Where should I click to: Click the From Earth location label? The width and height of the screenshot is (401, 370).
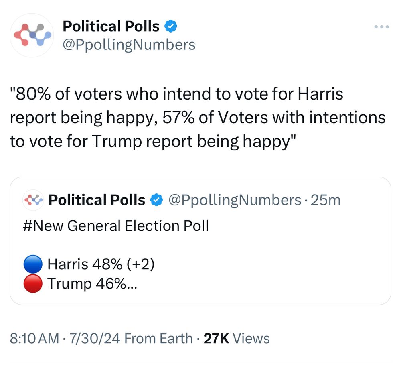[158, 338]
